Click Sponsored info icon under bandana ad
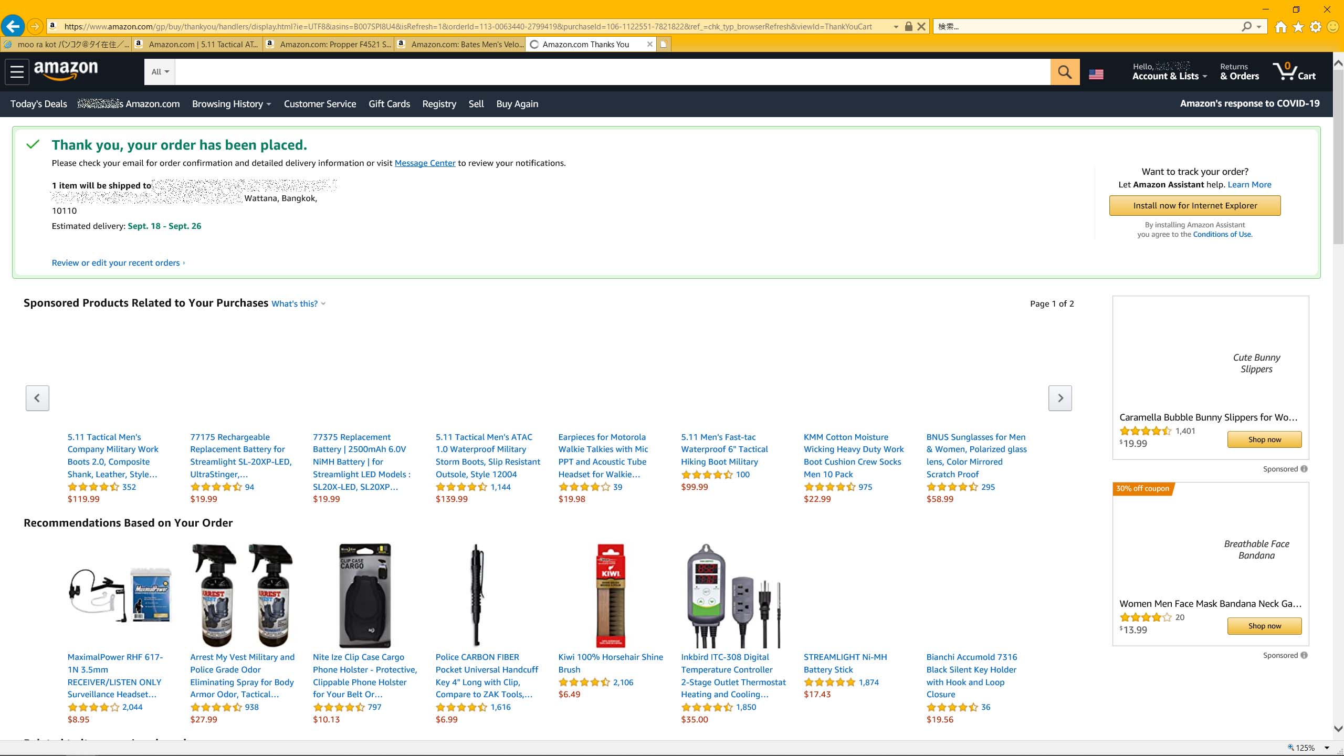 (x=1304, y=655)
